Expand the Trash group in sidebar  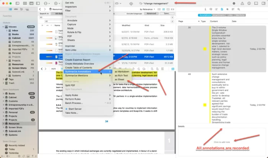[x=3, y=83]
